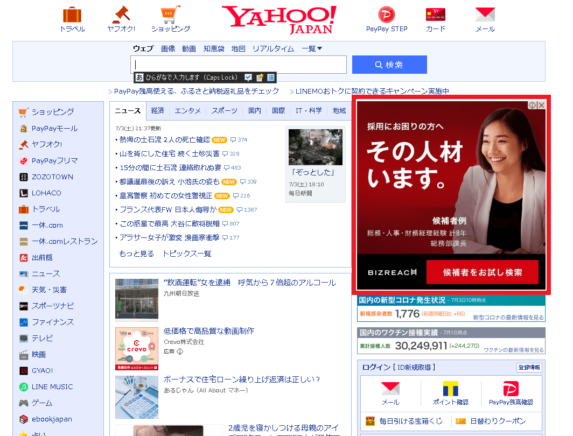Click the ポイント確認 T-point icon
The height and width of the screenshot is (436, 573).
(451, 389)
